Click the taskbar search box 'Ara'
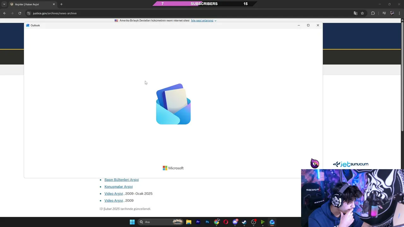 pyautogui.click(x=161, y=222)
